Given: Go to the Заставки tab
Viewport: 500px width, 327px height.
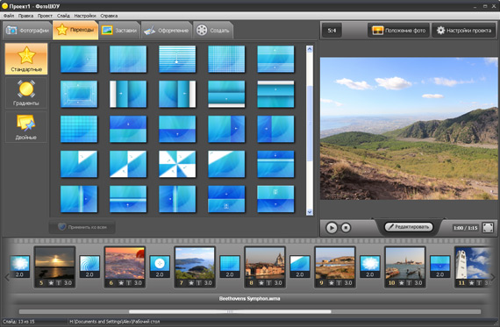Looking at the screenshot, I should point(119,31).
